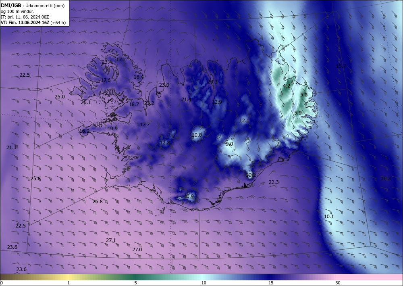Click the 18.4 value on the map
Screen dimensions: 403x286
click(139, 77)
